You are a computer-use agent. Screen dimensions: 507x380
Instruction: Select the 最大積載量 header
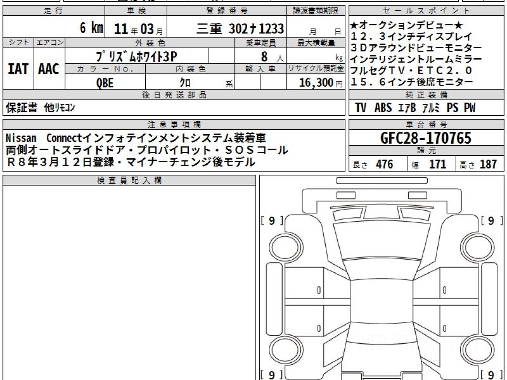click(x=316, y=43)
